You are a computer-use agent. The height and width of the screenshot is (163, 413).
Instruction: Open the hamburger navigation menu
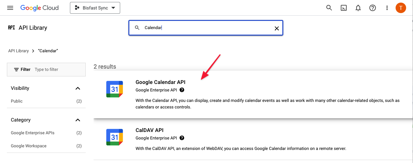coord(10,8)
